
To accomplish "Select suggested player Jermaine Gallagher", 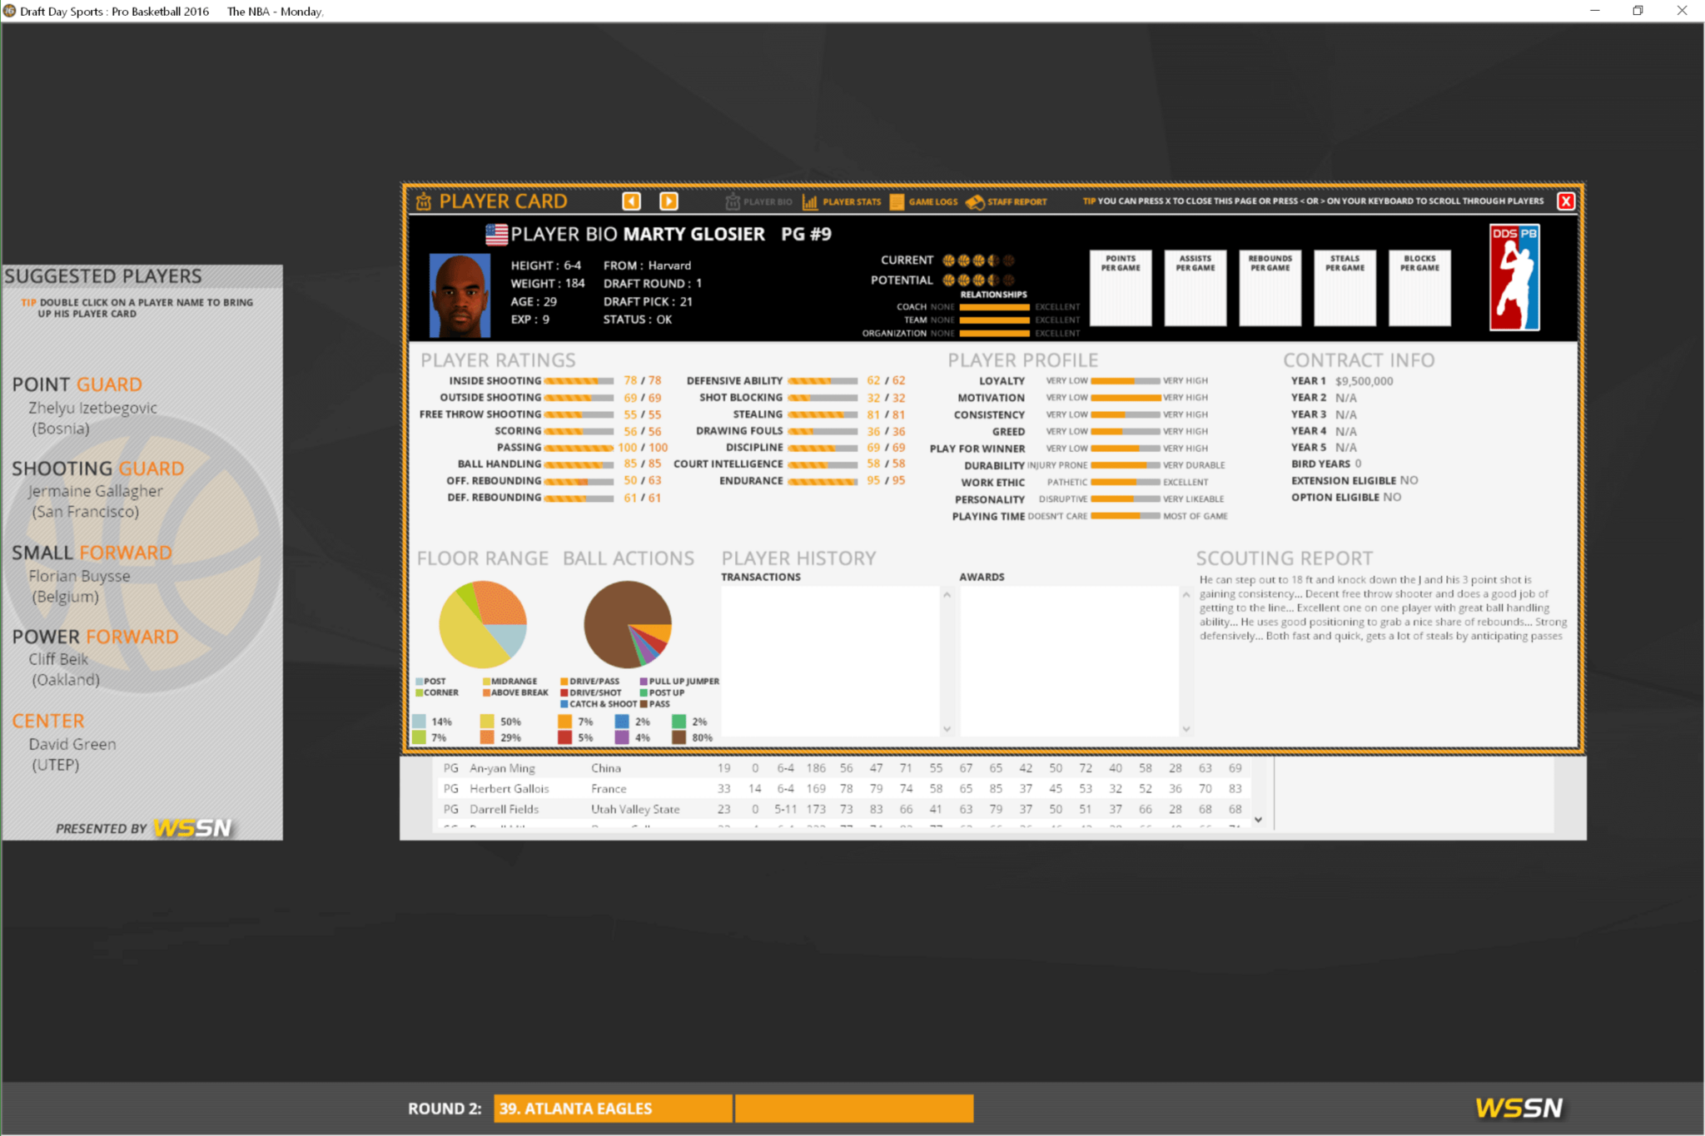I will pyautogui.click(x=96, y=501).
